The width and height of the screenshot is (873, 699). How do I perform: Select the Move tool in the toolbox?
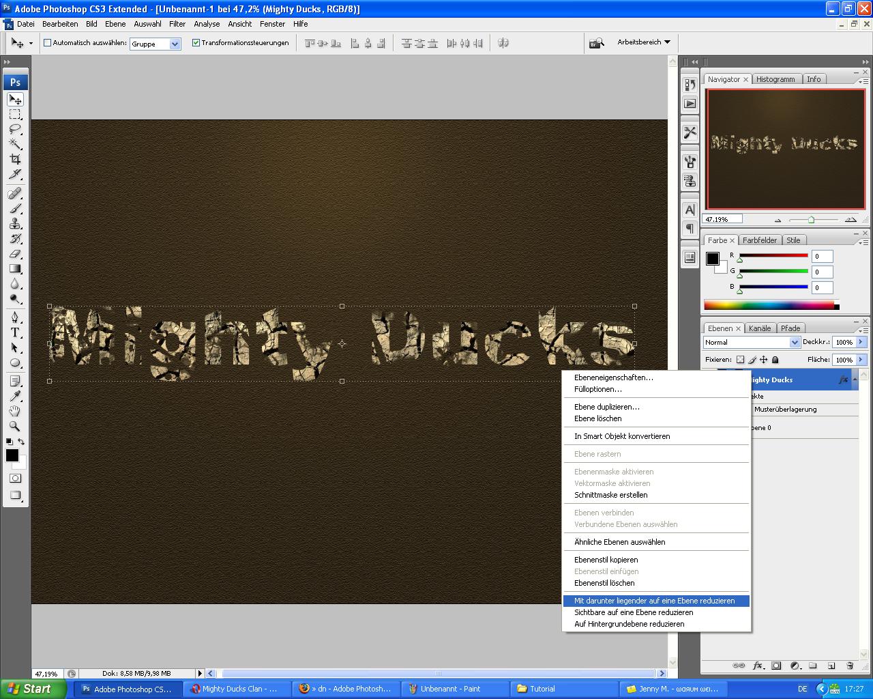tap(15, 100)
